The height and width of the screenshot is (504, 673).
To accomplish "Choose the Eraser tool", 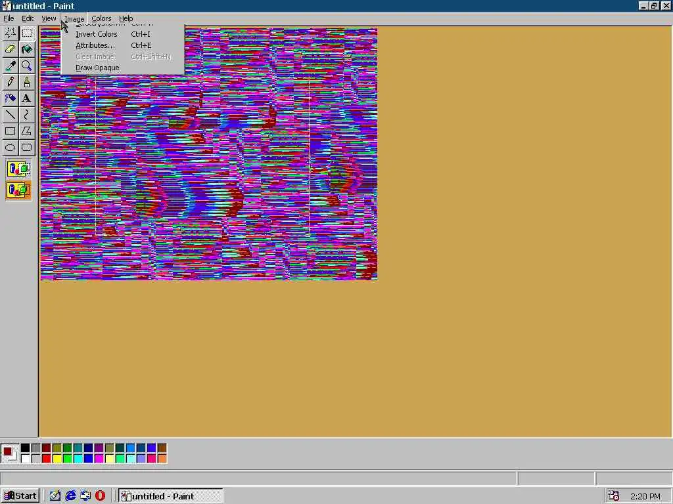I will coord(11,49).
